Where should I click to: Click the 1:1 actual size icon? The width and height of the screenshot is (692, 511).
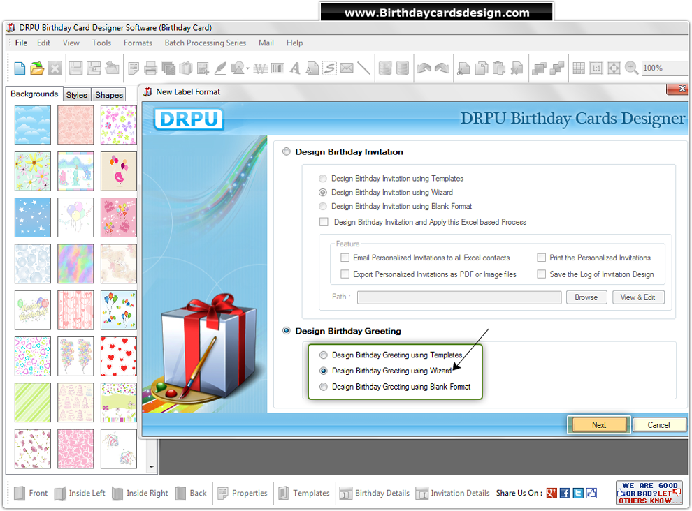click(x=596, y=68)
